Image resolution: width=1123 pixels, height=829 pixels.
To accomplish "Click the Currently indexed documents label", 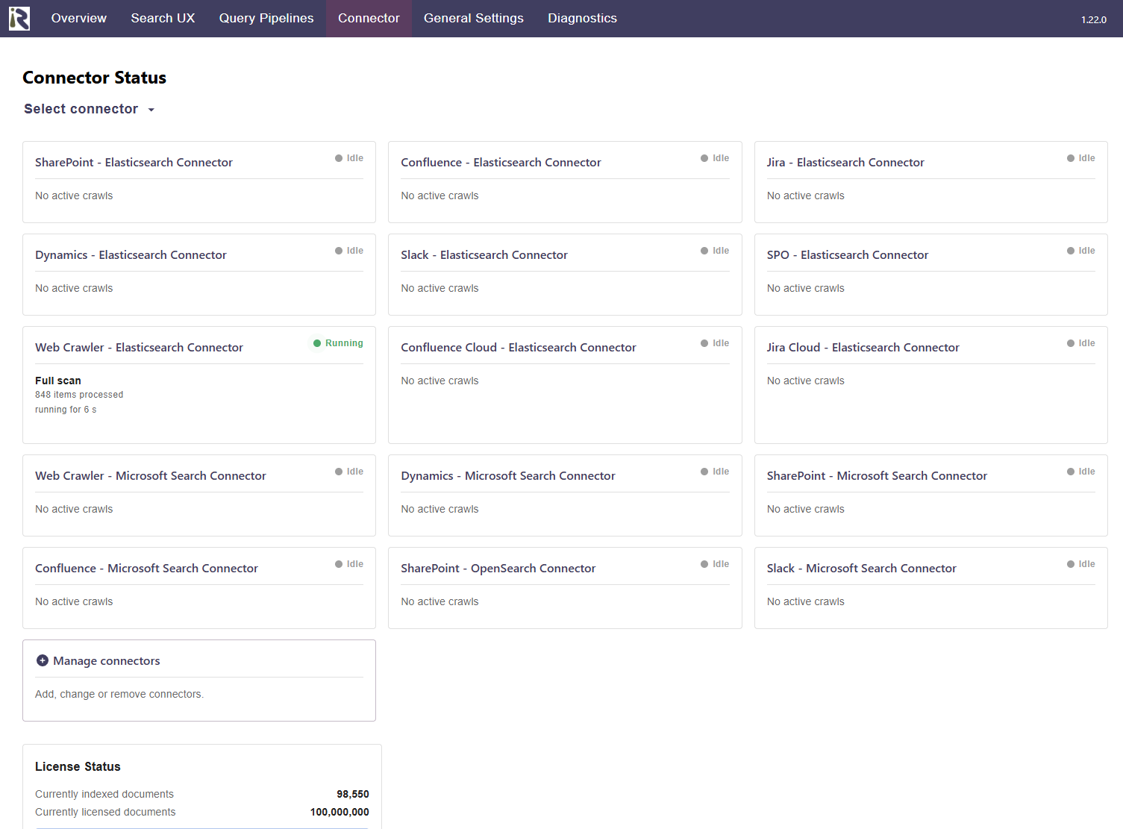I will tap(104, 794).
